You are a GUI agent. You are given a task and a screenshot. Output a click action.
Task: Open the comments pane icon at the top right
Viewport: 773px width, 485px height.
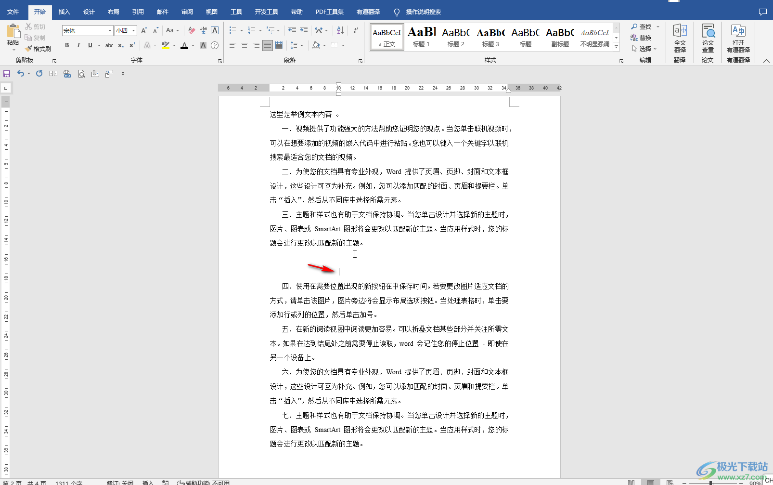763,12
